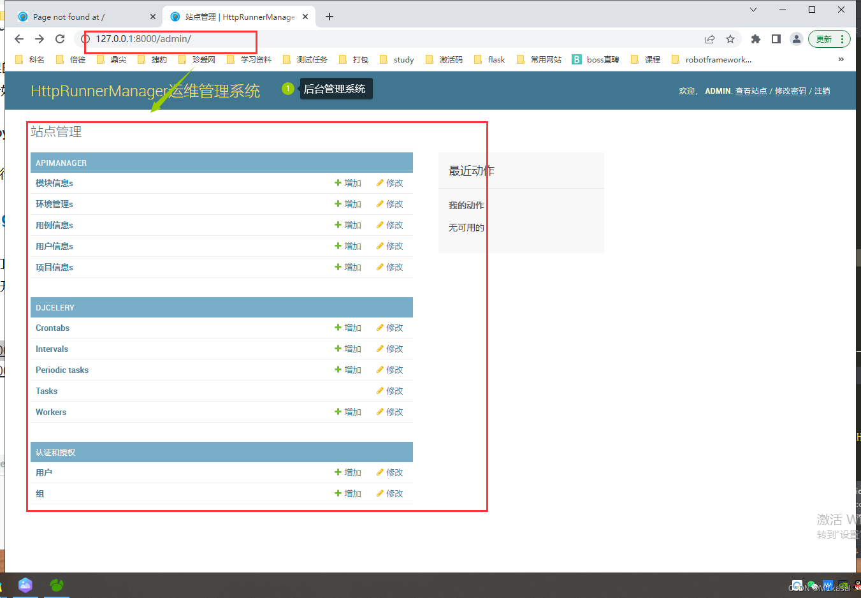Click the 修改密码 link in header
The height and width of the screenshot is (598, 861).
[x=791, y=91]
